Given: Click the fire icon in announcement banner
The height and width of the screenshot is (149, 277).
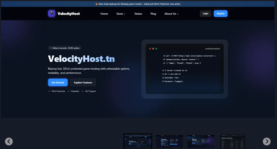Looking at the screenshot, I should click(96, 4).
